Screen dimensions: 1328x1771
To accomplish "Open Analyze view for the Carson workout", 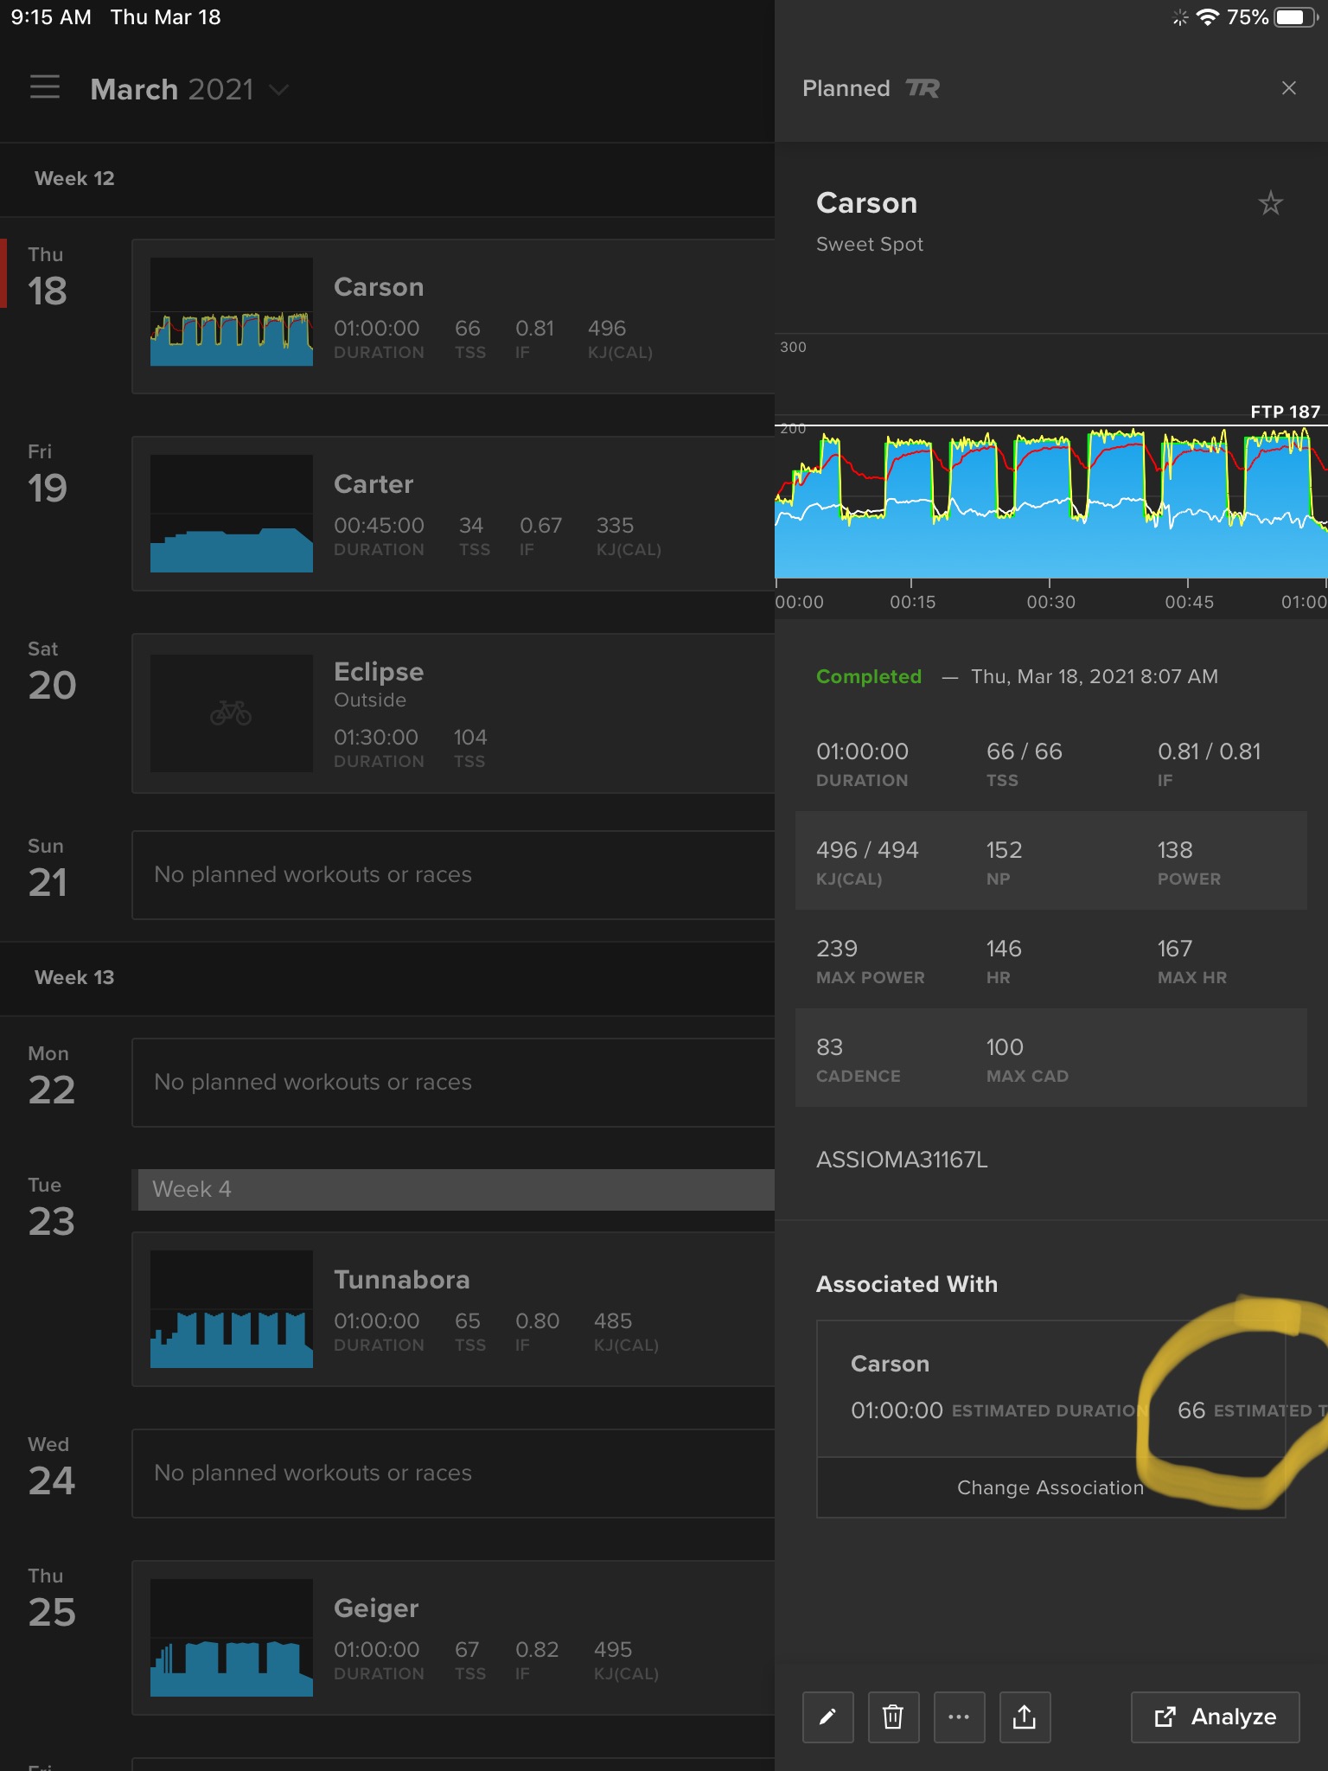I will (1215, 1717).
